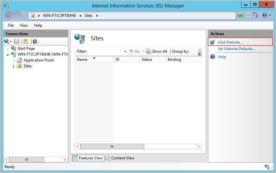Viewport: 276px width, 173px height.
Task: Switch to the Content View tab
Action: pyautogui.click(x=120, y=158)
